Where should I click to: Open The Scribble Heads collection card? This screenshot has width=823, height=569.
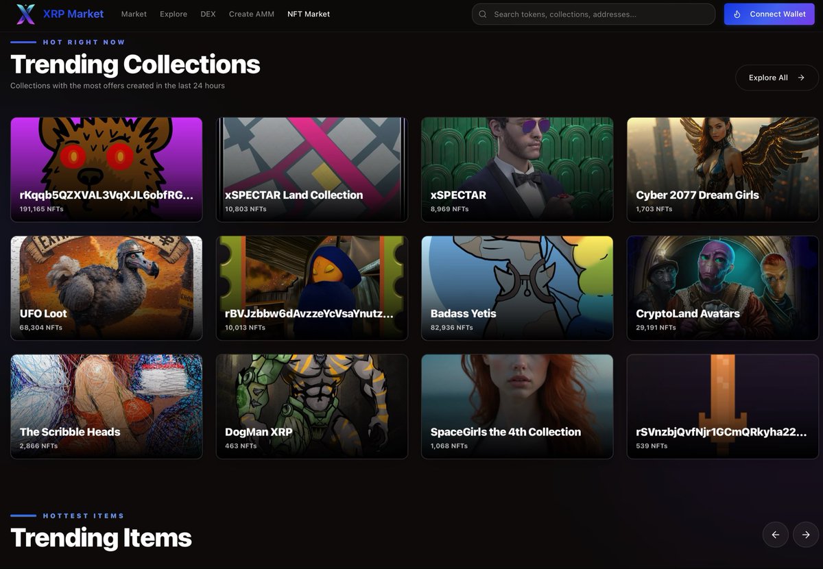click(x=106, y=407)
